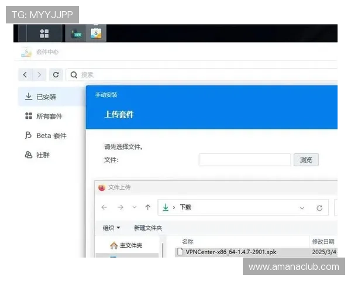The width and height of the screenshot is (351, 281).
Task: Go forward in Package Center
Action: click(39, 74)
